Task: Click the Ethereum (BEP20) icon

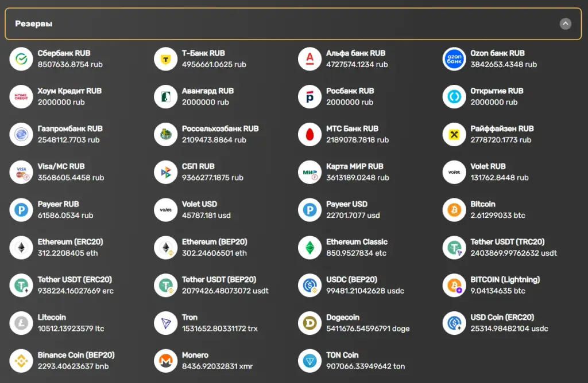Action: coord(166,248)
